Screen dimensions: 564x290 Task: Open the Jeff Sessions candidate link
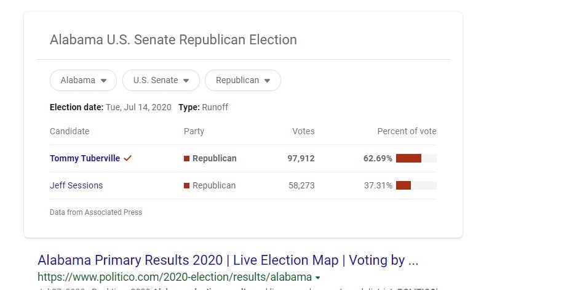[x=76, y=185]
